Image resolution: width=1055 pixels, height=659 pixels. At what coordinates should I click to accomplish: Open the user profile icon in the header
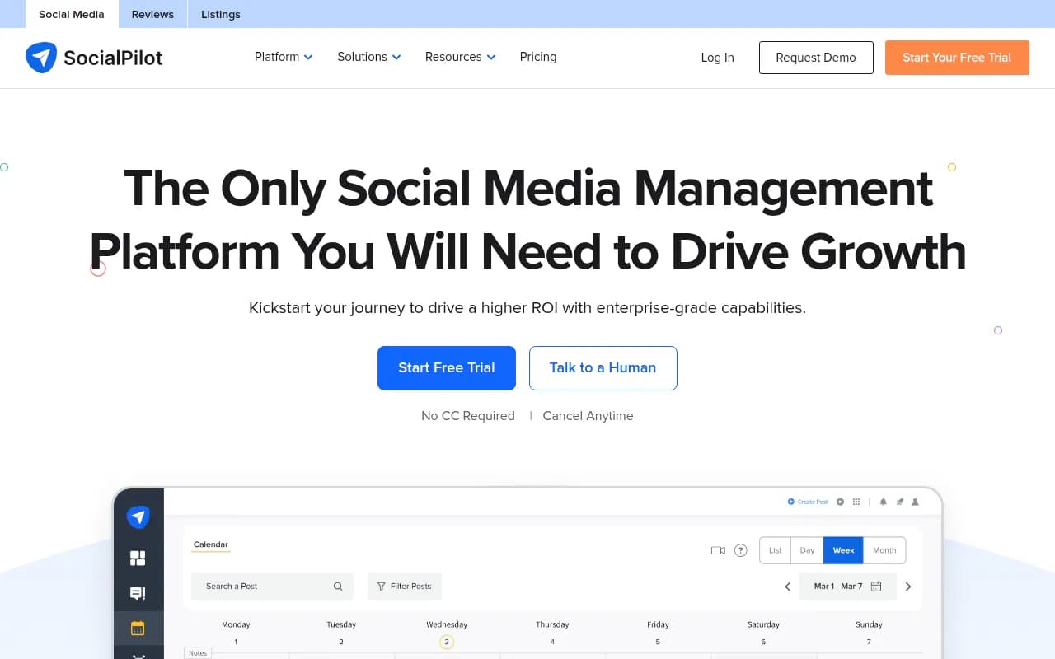915,502
